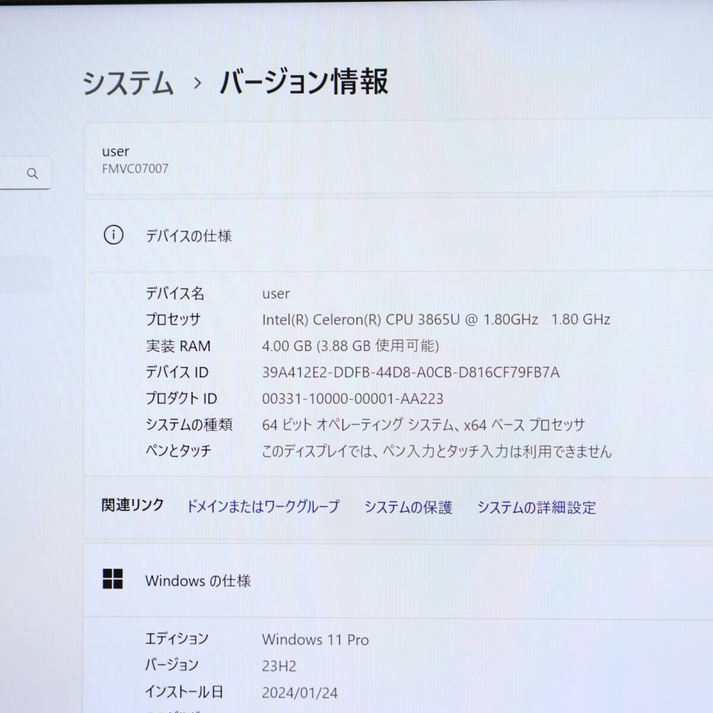Select the FMVC07007 model name text

[135, 169]
